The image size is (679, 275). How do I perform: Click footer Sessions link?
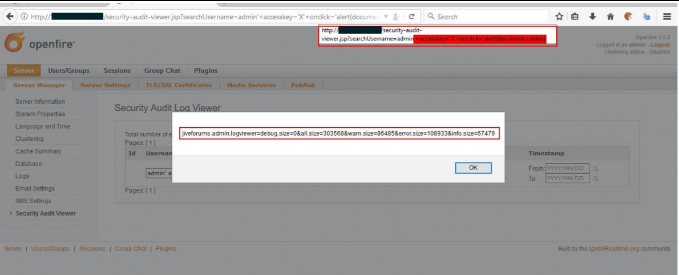[92, 249]
